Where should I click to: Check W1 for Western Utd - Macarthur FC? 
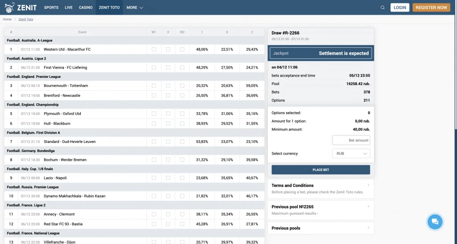154,49
